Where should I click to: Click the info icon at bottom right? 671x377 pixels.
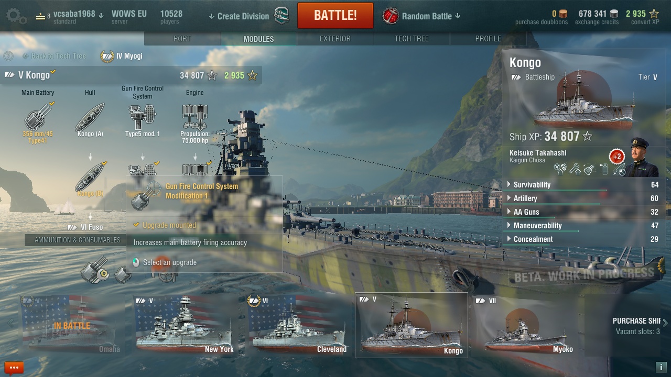coord(661,367)
